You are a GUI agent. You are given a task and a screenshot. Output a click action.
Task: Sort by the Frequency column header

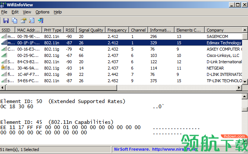pyautogui.click(x=117, y=30)
